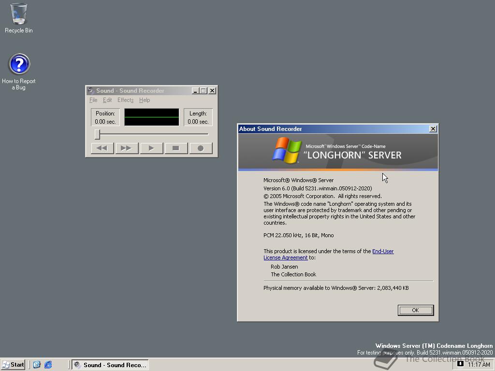Click the system tray notification icon
The height and width of the screenshot is (371, 495).
460,364
